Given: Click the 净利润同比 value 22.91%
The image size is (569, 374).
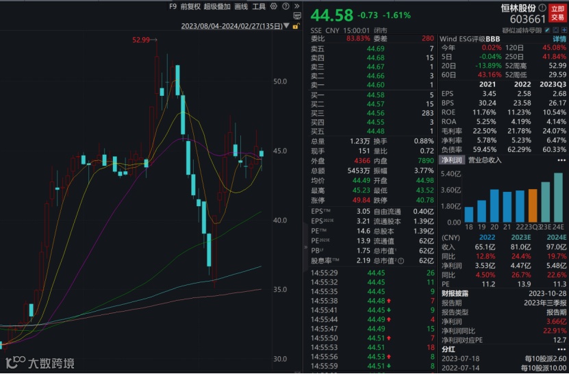Looking at the screenshot, I should [x=555, y=331].
